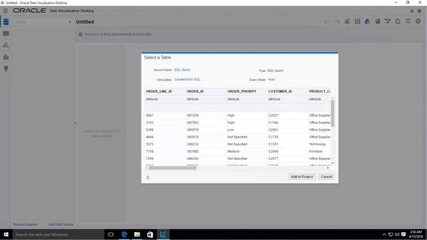The width and height of the screenshot is (427, 240).
Task: Select cell 'Medium' in priority column
Action: pos(234,151)
